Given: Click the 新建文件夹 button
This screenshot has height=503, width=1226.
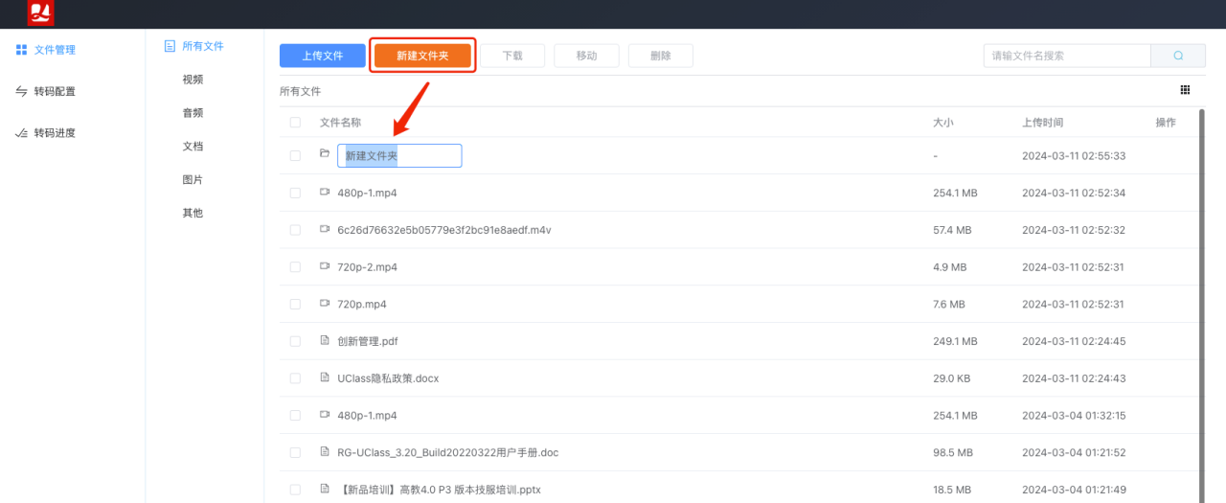Looking at the screenshot, I should (422, 56).
